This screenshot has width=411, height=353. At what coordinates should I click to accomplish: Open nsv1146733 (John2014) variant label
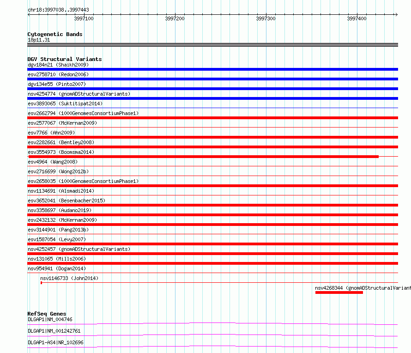[x=69, y=278]
